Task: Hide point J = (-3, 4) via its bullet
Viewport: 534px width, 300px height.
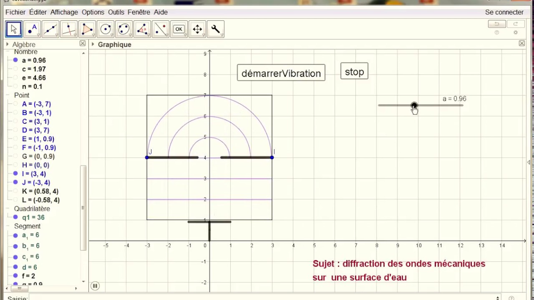Action: point(15,182)
